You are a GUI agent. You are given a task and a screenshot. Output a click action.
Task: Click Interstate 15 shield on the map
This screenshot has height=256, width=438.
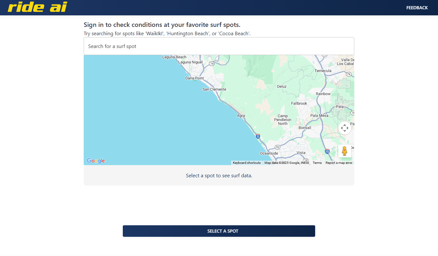point(327,151)
